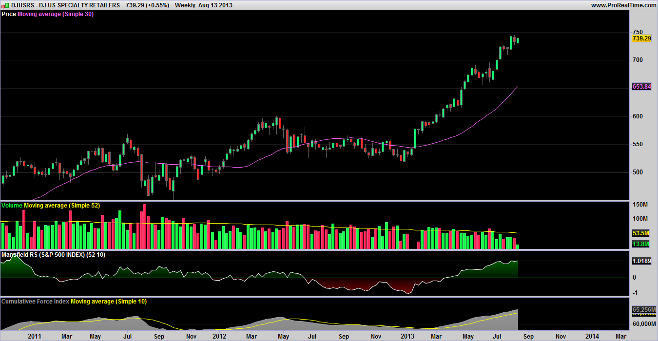Select the Volume indicator label
The height and width of the screenshot is (341, 658).
click(x=12, y=206)
